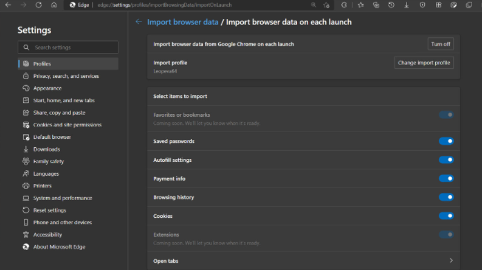Click Change import profile button

pyautogui.click(x=424, y=63)
